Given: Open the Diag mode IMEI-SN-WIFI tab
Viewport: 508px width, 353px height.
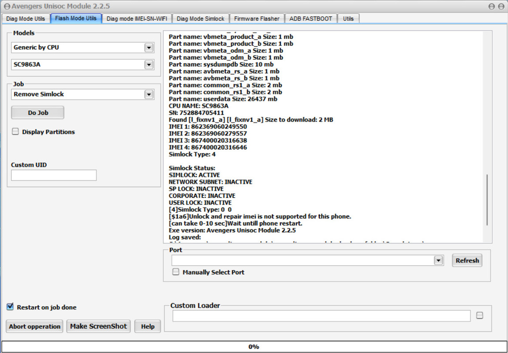Looking at the screenshot, I should pyautogui.click(x=137, y=19).
